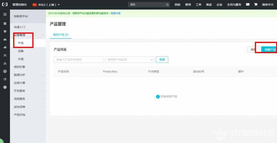This screenshot has width=277, height=143.
Task: Open 工单 in top navigation
Action: [x=198, y=5]
